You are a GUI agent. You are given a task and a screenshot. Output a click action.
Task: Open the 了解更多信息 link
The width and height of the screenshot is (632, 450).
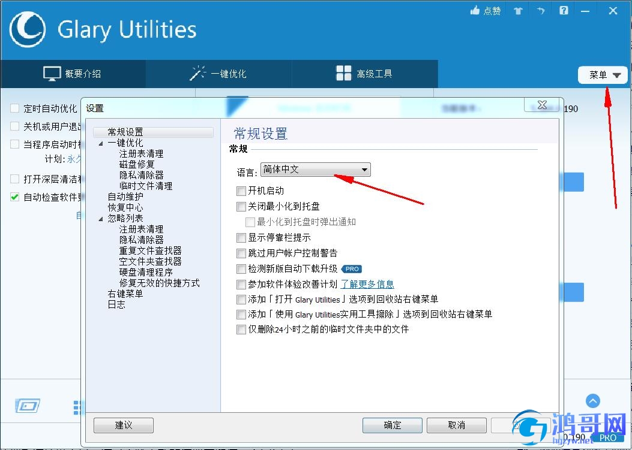(367, 284)
